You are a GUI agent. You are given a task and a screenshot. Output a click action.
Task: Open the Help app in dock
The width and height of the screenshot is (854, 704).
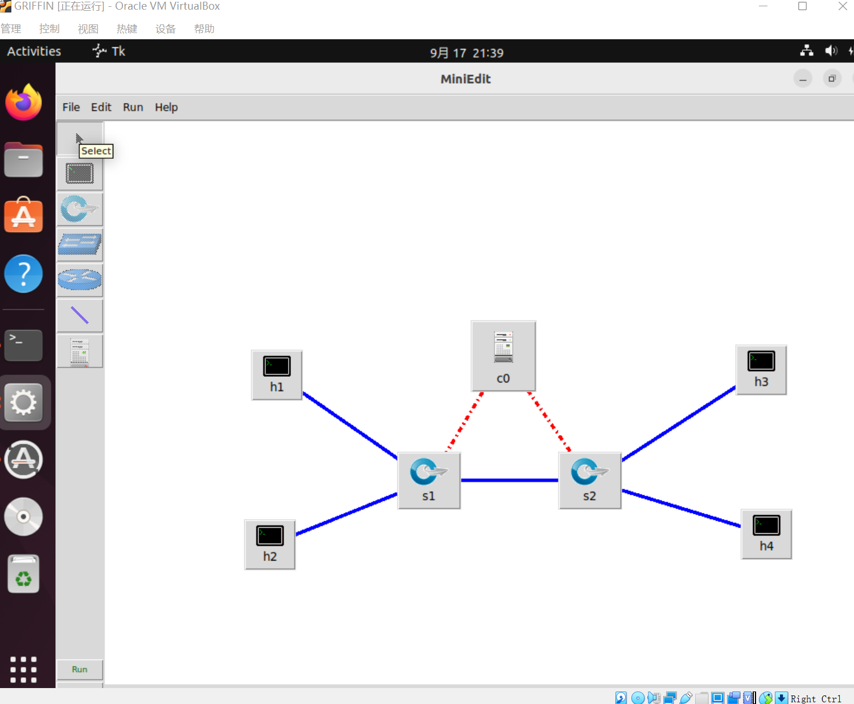tap(23, 274)
